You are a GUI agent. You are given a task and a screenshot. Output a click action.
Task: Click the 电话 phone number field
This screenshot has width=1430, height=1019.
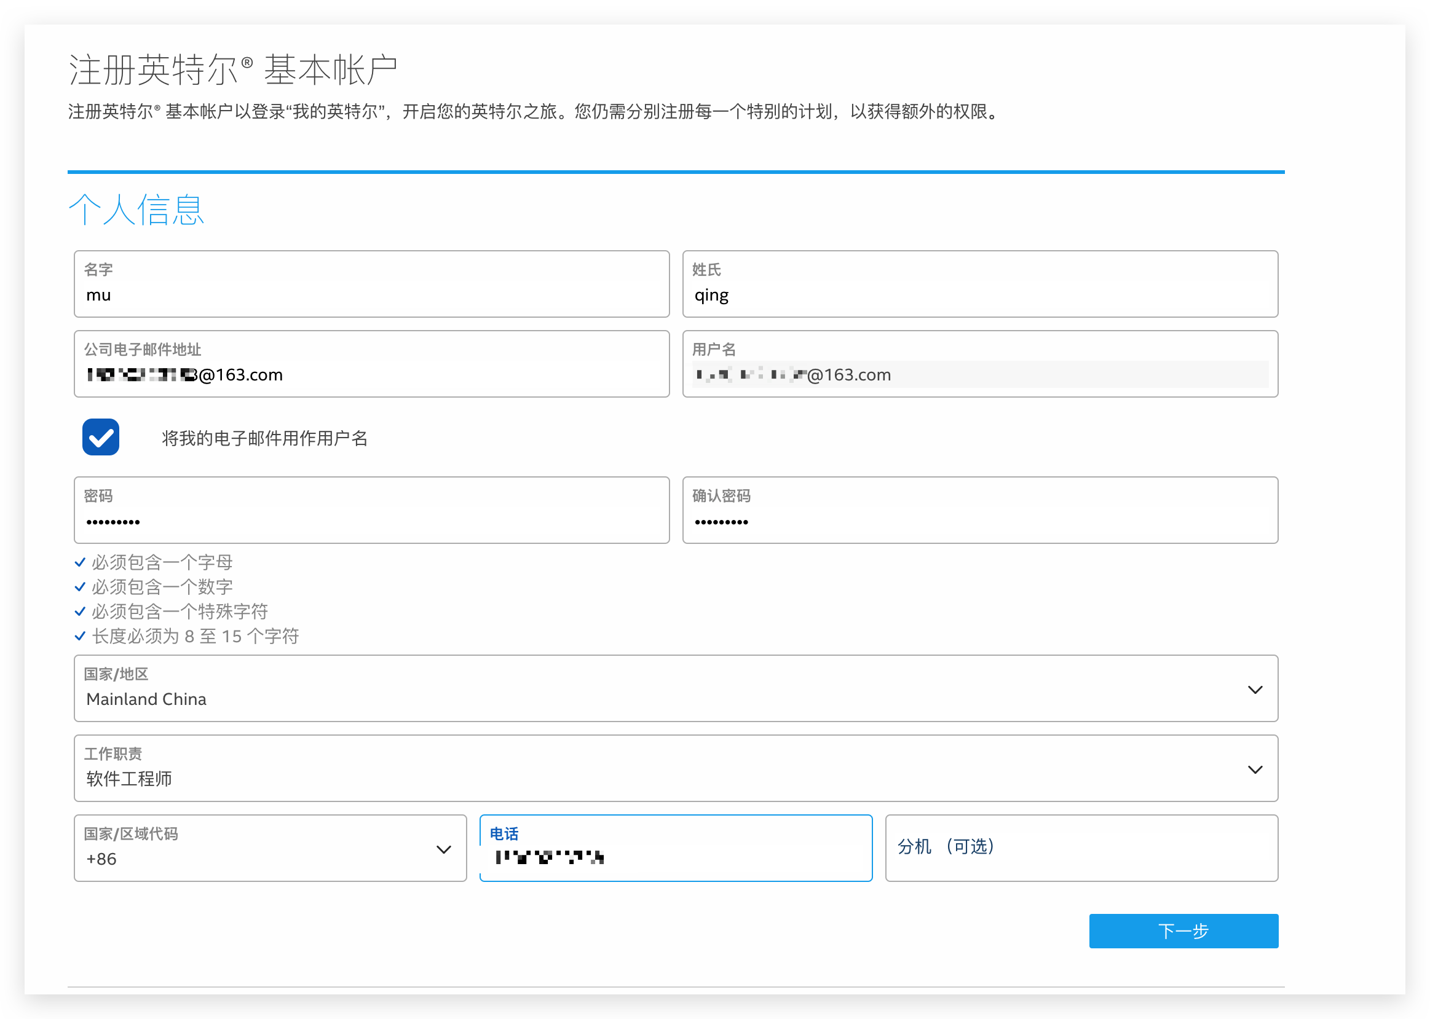676,848
